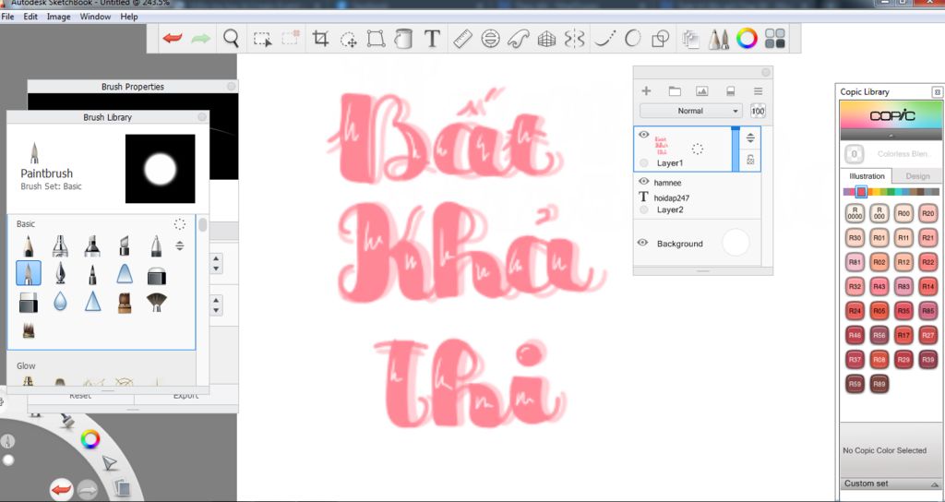Open the Image menu
Screen dimensions: 945x502
[58, 17]
